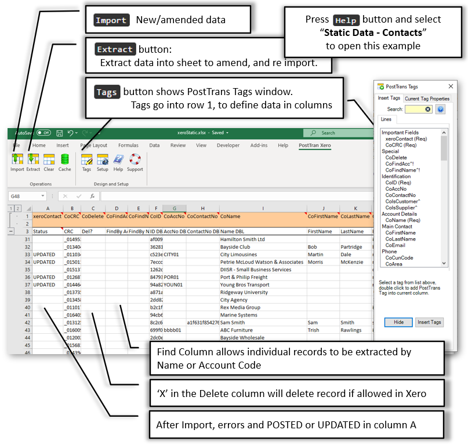Open the Tags design tool
This screenshot has width=468, height=448.
coord(86,159)
